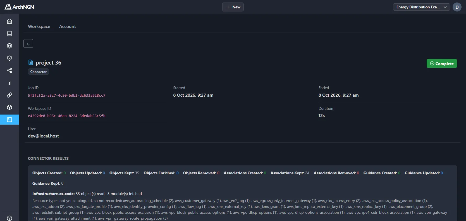Image resolution: width=466 pixels, height=221 pixels.
Task: Open the user avatar D menu
Action: 457,7
